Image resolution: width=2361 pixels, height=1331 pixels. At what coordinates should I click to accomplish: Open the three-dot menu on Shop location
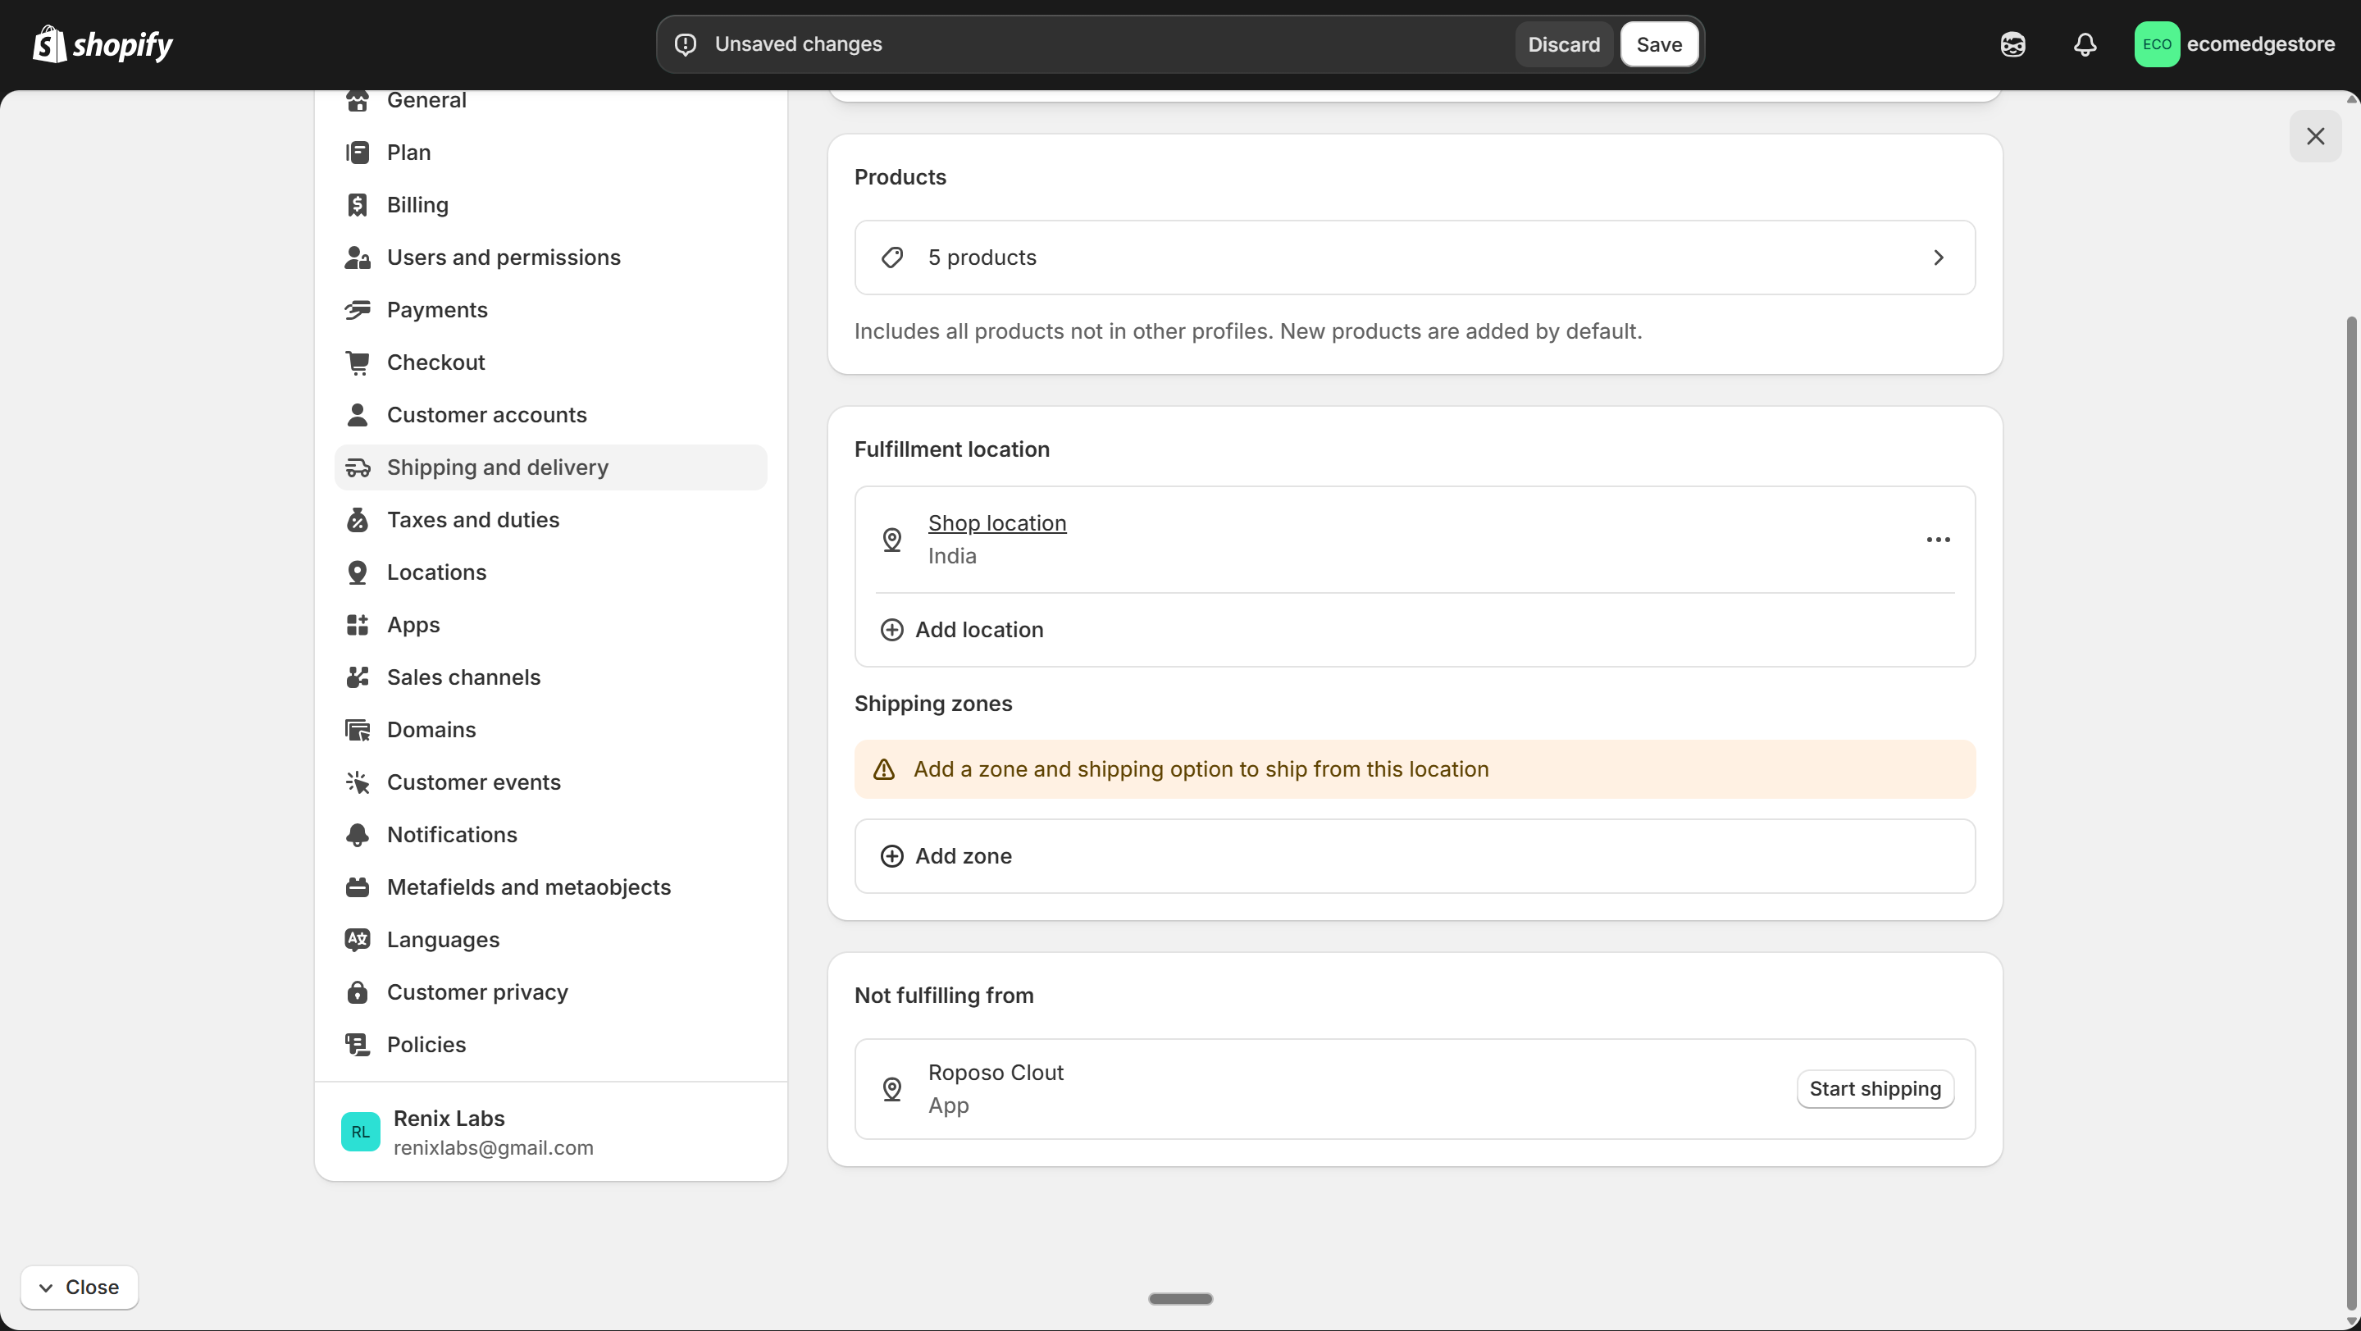[x=1938, y=539]
